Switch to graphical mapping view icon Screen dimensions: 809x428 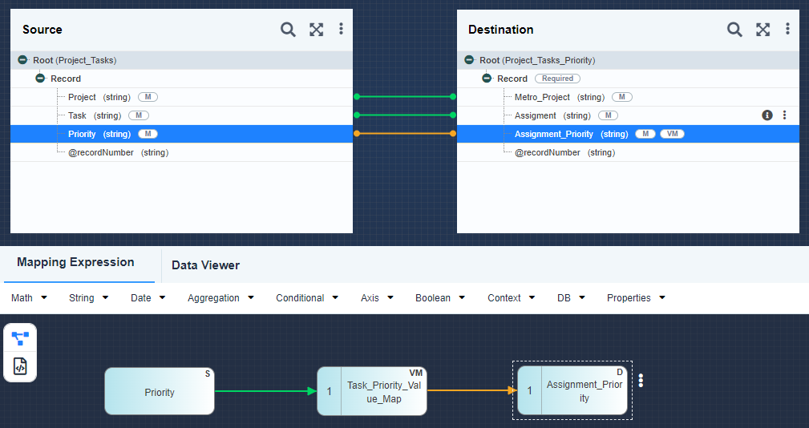click(x=20, y=339)
